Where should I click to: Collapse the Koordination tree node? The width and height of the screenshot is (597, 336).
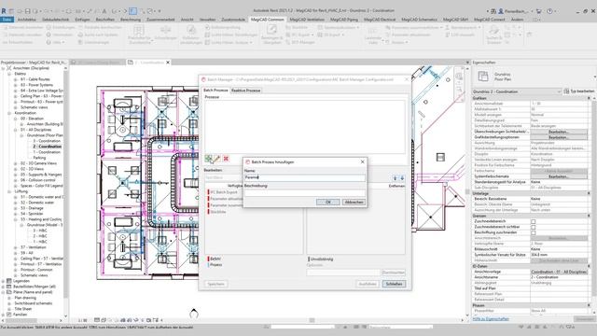[9, 113]
